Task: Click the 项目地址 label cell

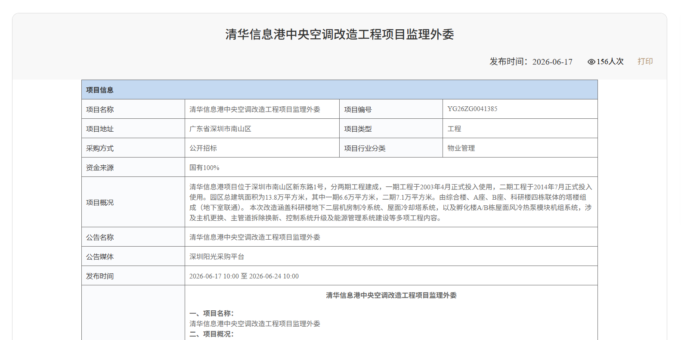Action: tap(133, 129)
